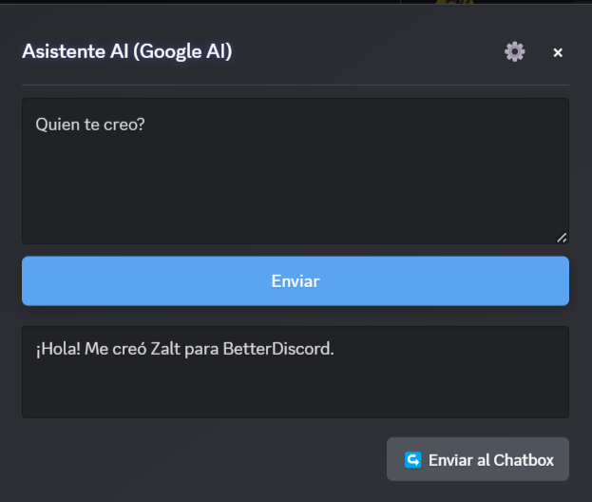The width and height of the screenshot is (592, 502).
Task: Click empty space inside the prompt textarea
Action: click(296, 189)
